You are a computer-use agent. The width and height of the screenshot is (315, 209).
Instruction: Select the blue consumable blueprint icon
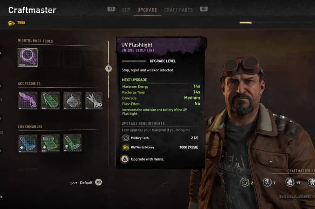[28, 144]
